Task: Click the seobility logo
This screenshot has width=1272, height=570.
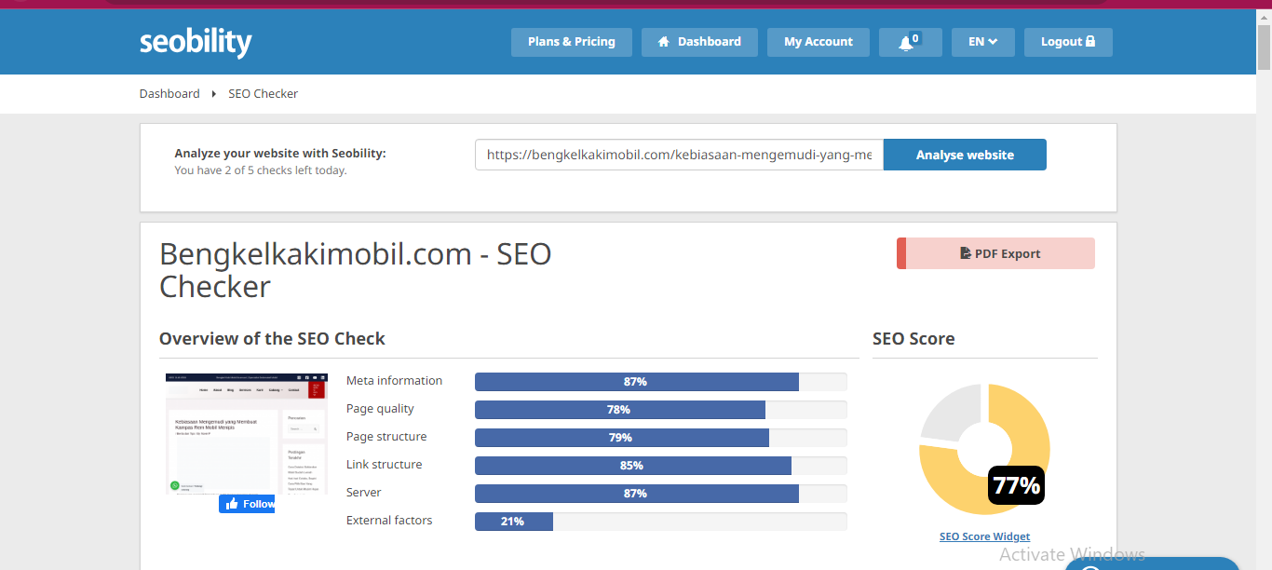Action: tap(196, 42)
